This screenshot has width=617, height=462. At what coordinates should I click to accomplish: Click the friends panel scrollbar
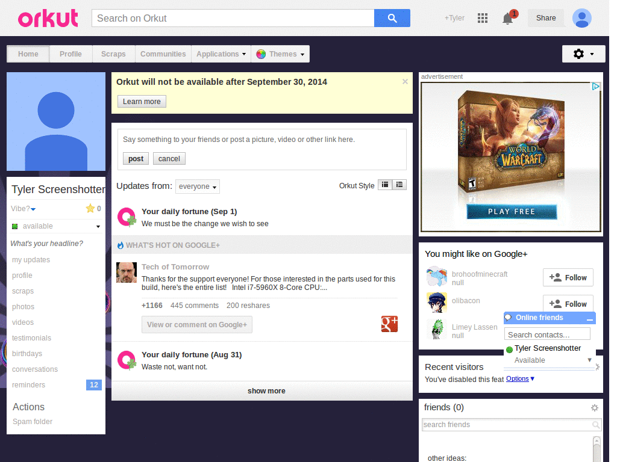coord(597,449)
